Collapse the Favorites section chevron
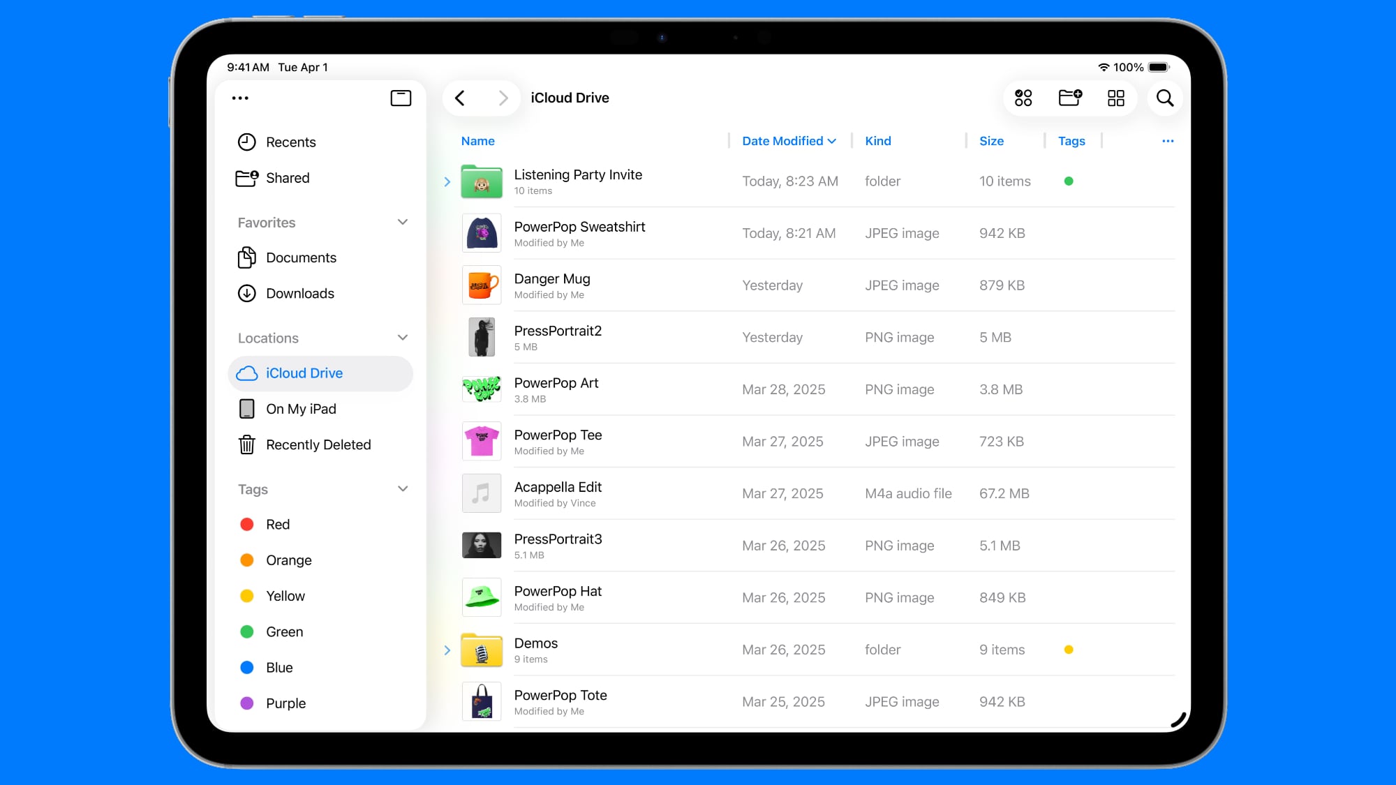 (x=403, y=223)
